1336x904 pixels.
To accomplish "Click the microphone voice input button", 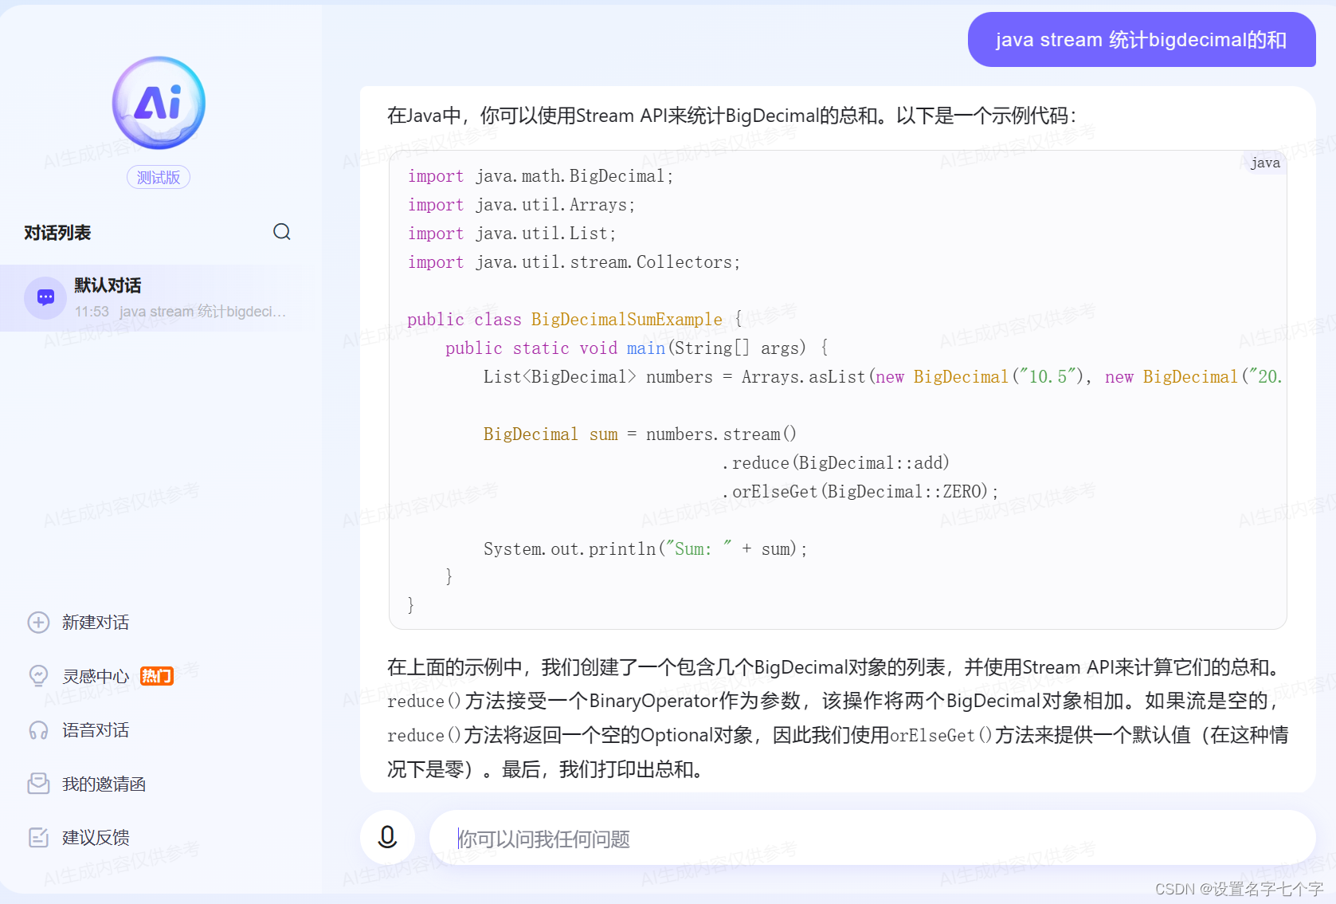I will 387,837.
